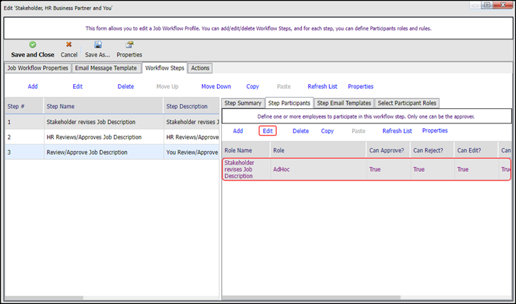Viewport: 516px width, 304px height.
Task: Click Move Down for workflow steps
Action: click(216, 87)
